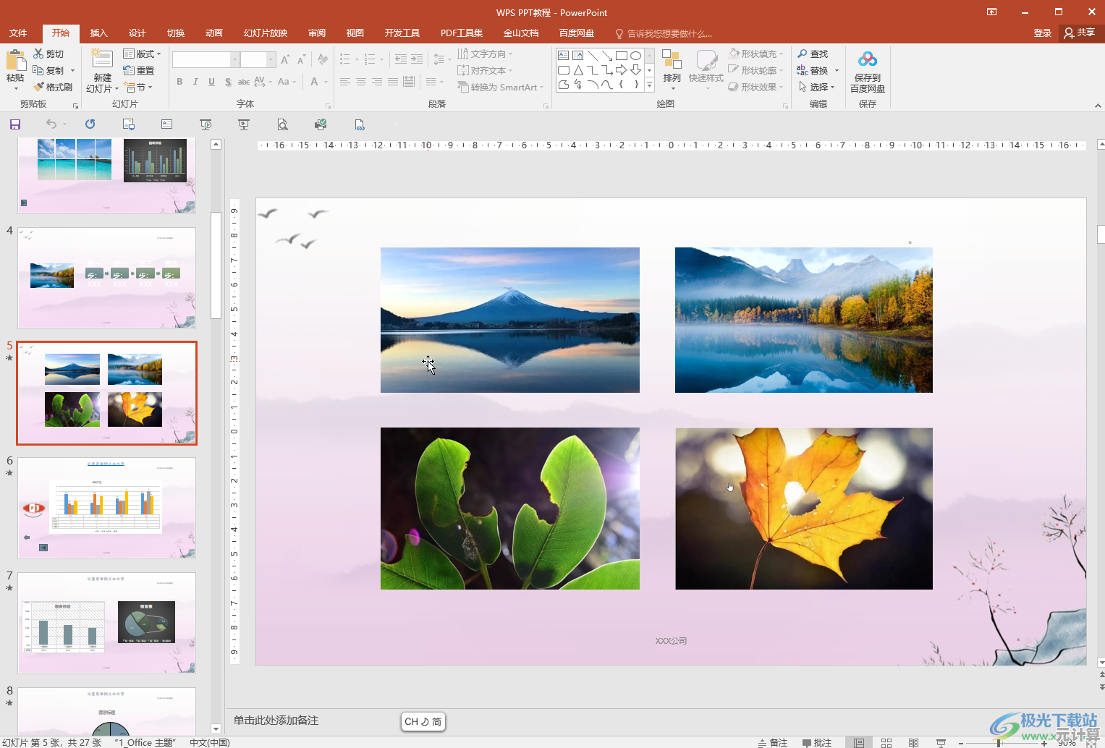This screenshot has width=1105, height=748.
Task: Toggle Notes (备注) pane in status bar
Action: pyautogui.click(x=773, y=743)
